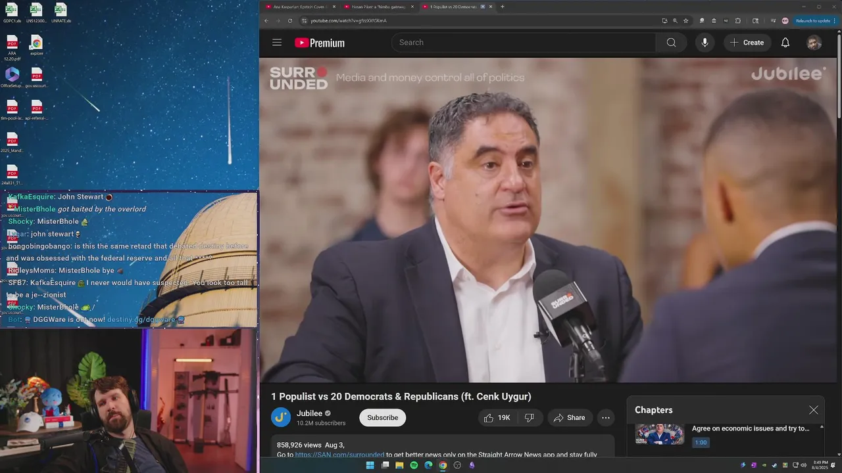The image size is (842, 473).
Task: Click the Jubilee channel avatar
Action: click(x=281, y=417)
